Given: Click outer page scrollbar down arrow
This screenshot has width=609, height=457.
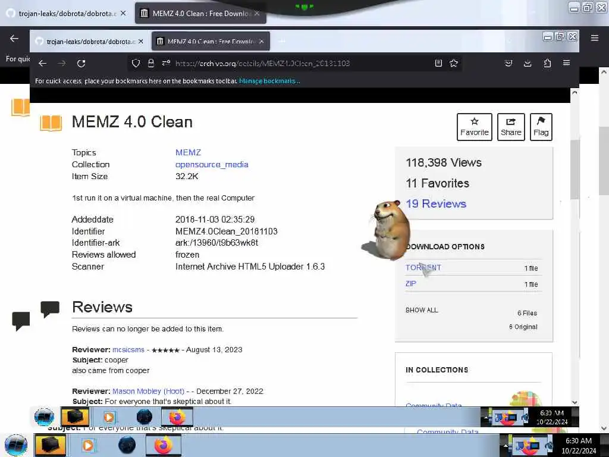Looking at the screenshot, I should (604, 428).
